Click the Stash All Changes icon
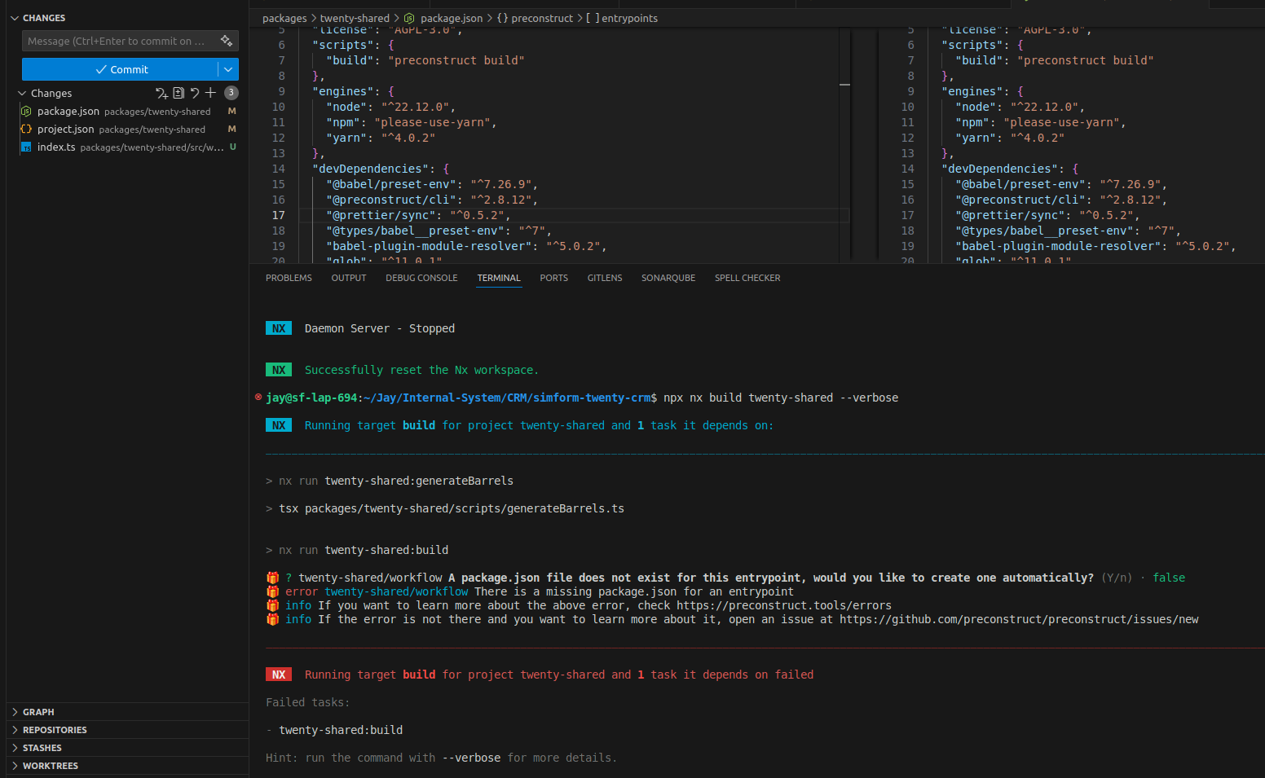The width and height of the screenshot is (1265, 778). tap(162, 93)
